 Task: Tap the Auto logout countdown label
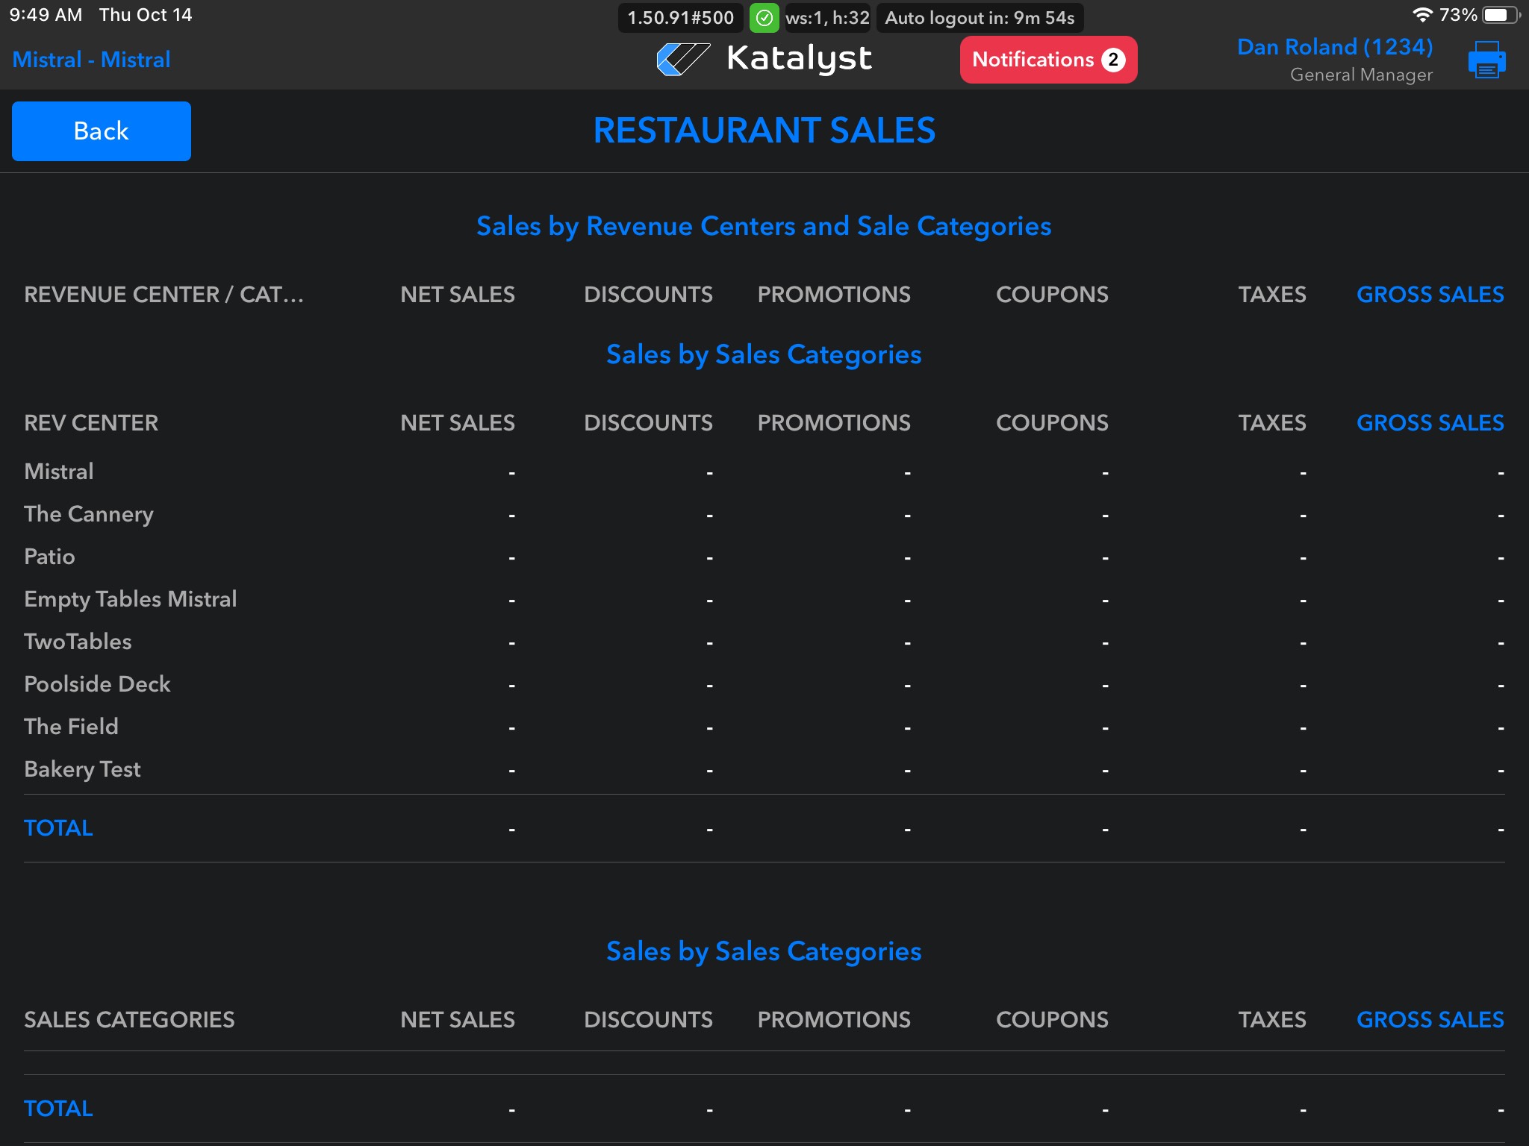click(980, 18)
